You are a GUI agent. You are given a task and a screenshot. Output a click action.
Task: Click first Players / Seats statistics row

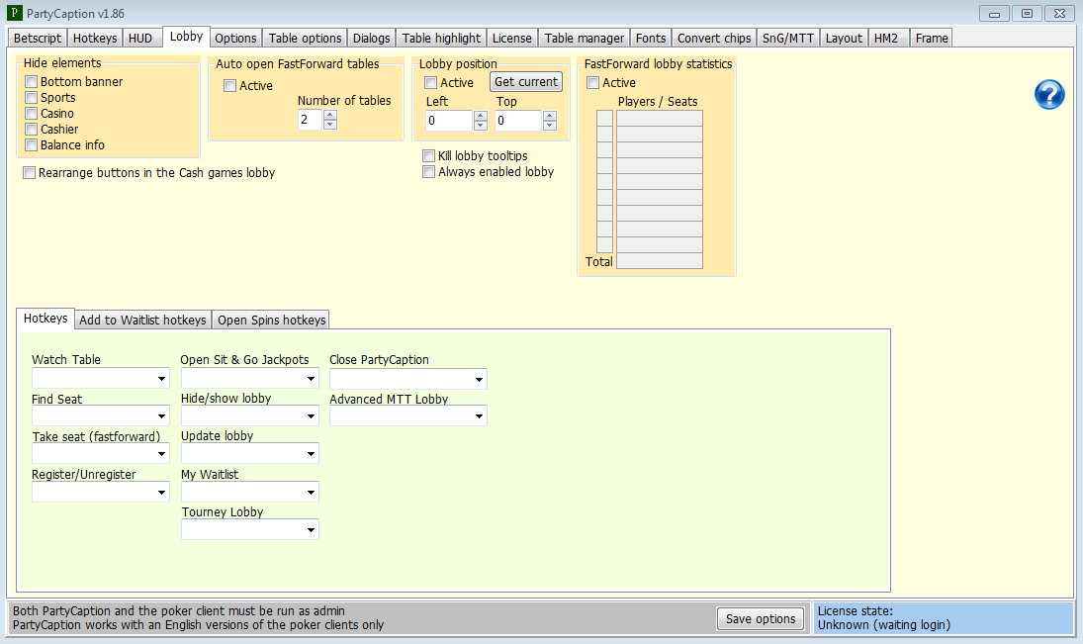click(x=660, y=118)
